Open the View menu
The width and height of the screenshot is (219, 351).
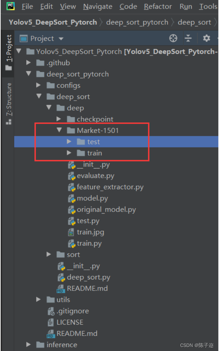(68, 6)
